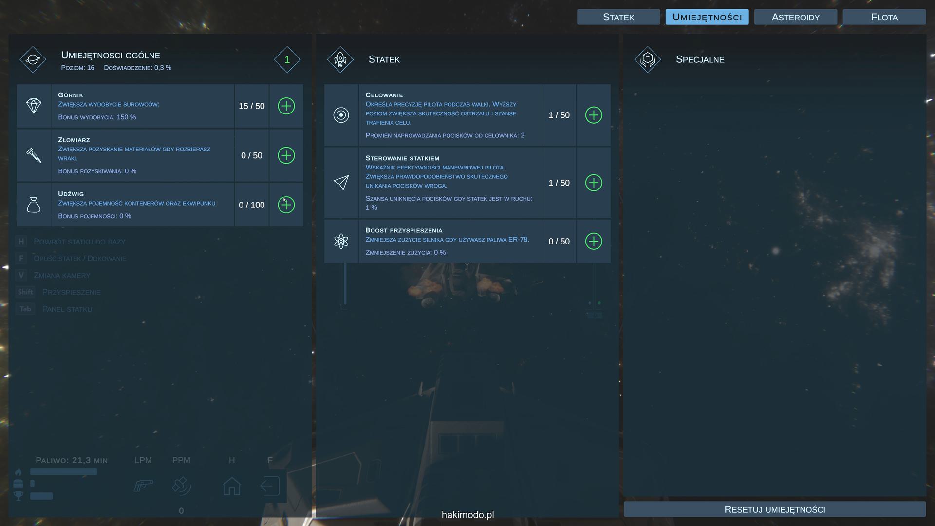Screen dimensions: 935x526
Task: Click the Specjalne section cube icon
Action: pyautogui.click(x=647, y=59)
